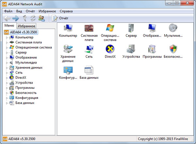
Task: Select Конфигурация in the sidebar tree
Action: [26, 98]
